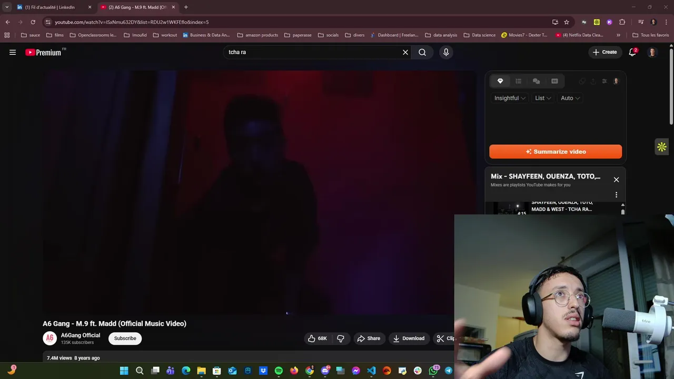This screenshot has width=674, height=379.
Task: Reload the page
Action: pos(33,22)
